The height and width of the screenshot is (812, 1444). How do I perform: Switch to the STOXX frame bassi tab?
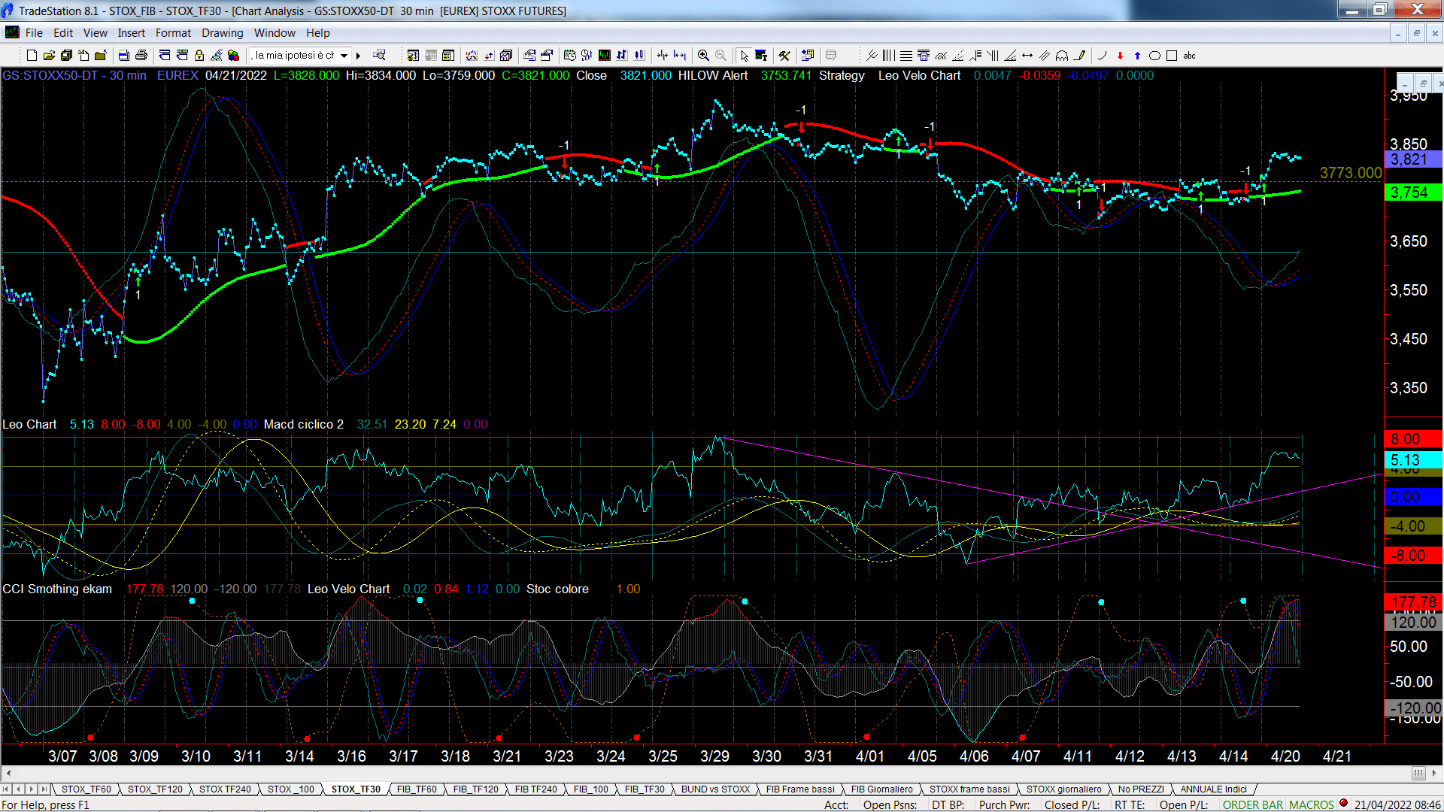pos(969,789)
